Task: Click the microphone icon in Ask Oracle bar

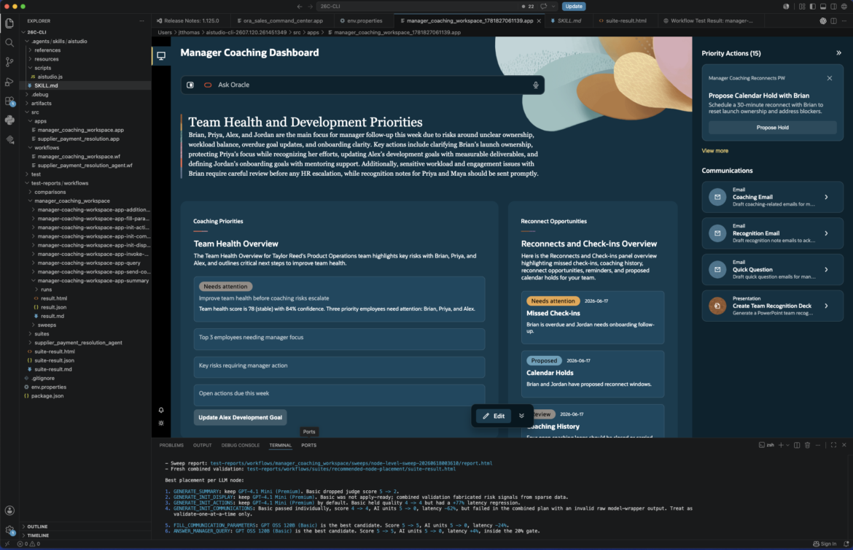Action: coord(535,85)
